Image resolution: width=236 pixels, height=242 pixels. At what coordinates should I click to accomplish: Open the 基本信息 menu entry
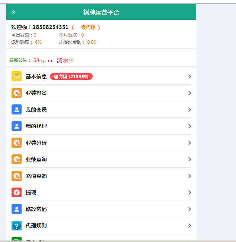tap(101, 76)
